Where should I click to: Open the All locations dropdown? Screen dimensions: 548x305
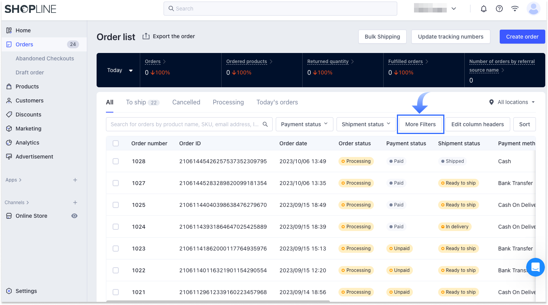point(512,102)
